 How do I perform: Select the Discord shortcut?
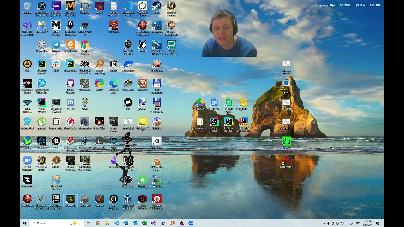point(70,104)
